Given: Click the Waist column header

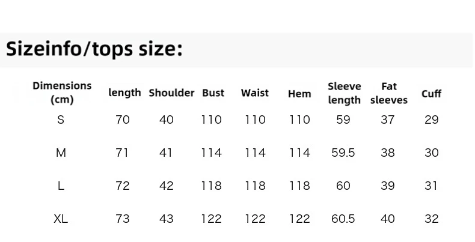Looking at the screenshot, I should pyautogui.click(x=255, y=93).
